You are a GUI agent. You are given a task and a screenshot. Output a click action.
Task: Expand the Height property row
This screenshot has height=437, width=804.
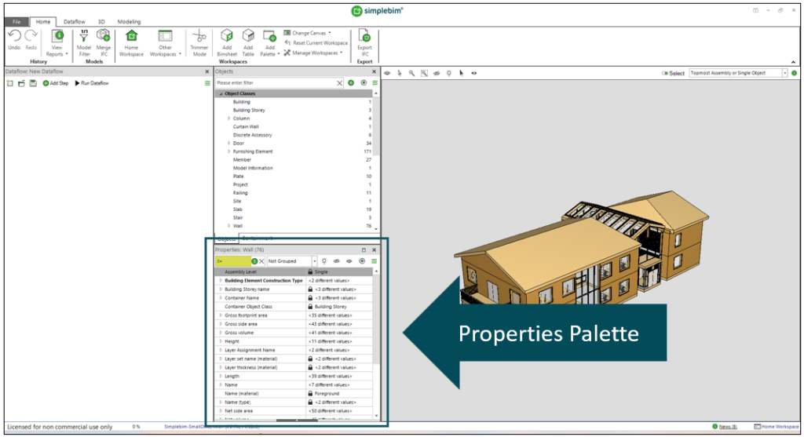(x=221, y=341)
